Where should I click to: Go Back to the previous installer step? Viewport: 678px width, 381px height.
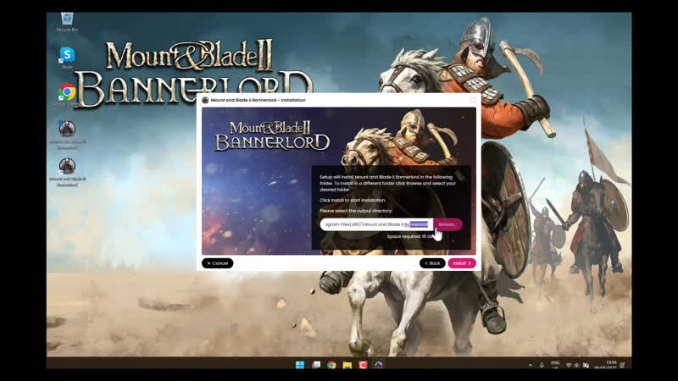(x=432, y=263)
